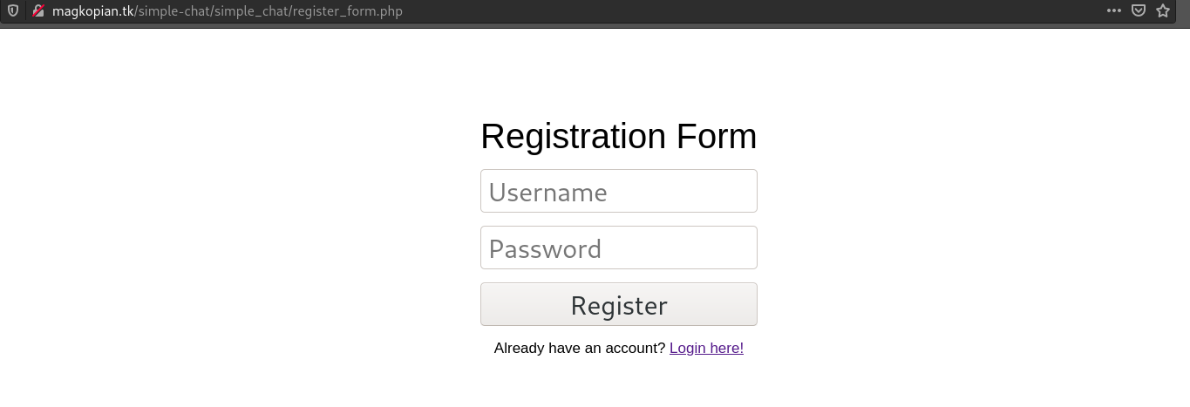Screen dimensions: 1190x407
Task: Focus the Username input field
Action: 618,191
